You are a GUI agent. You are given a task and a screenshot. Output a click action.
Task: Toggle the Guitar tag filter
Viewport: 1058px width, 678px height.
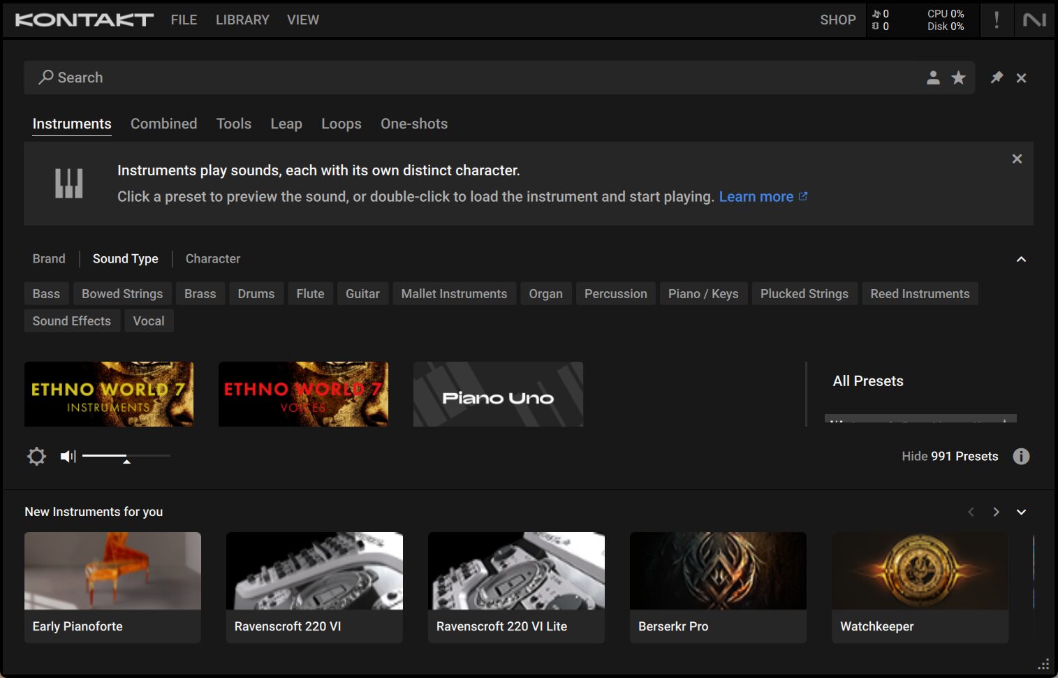pyautogui.click(x=362, y=294)
